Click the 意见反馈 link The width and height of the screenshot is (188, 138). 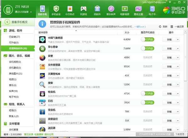(x=29, y=135)
